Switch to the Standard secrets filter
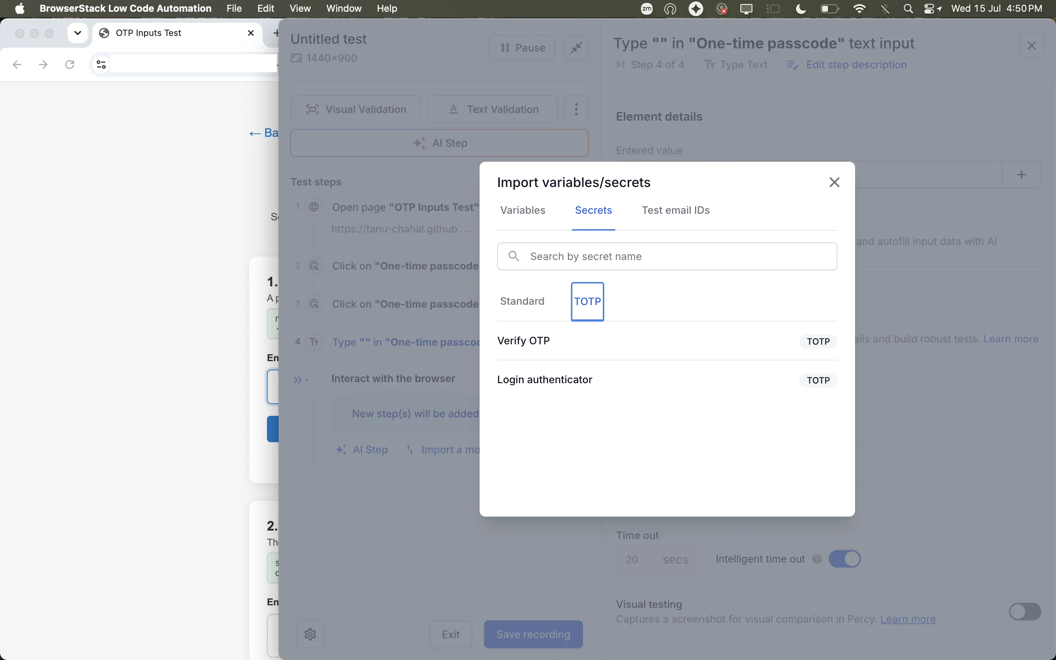 pos(522,301)
